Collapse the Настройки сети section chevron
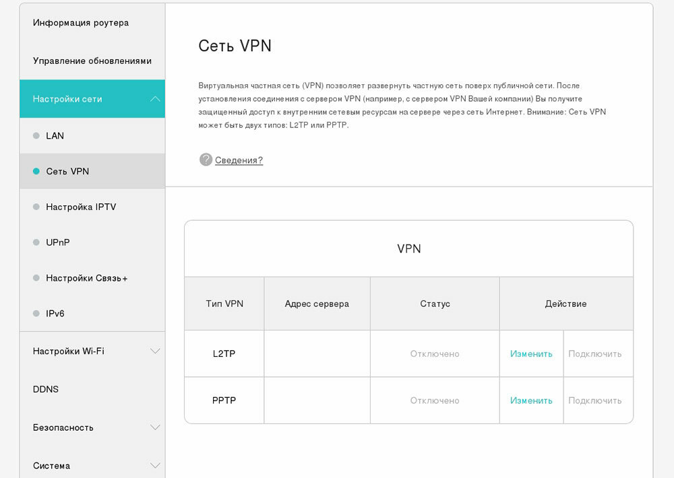This screenshot has height=478, width=674. tap(155, 99)
